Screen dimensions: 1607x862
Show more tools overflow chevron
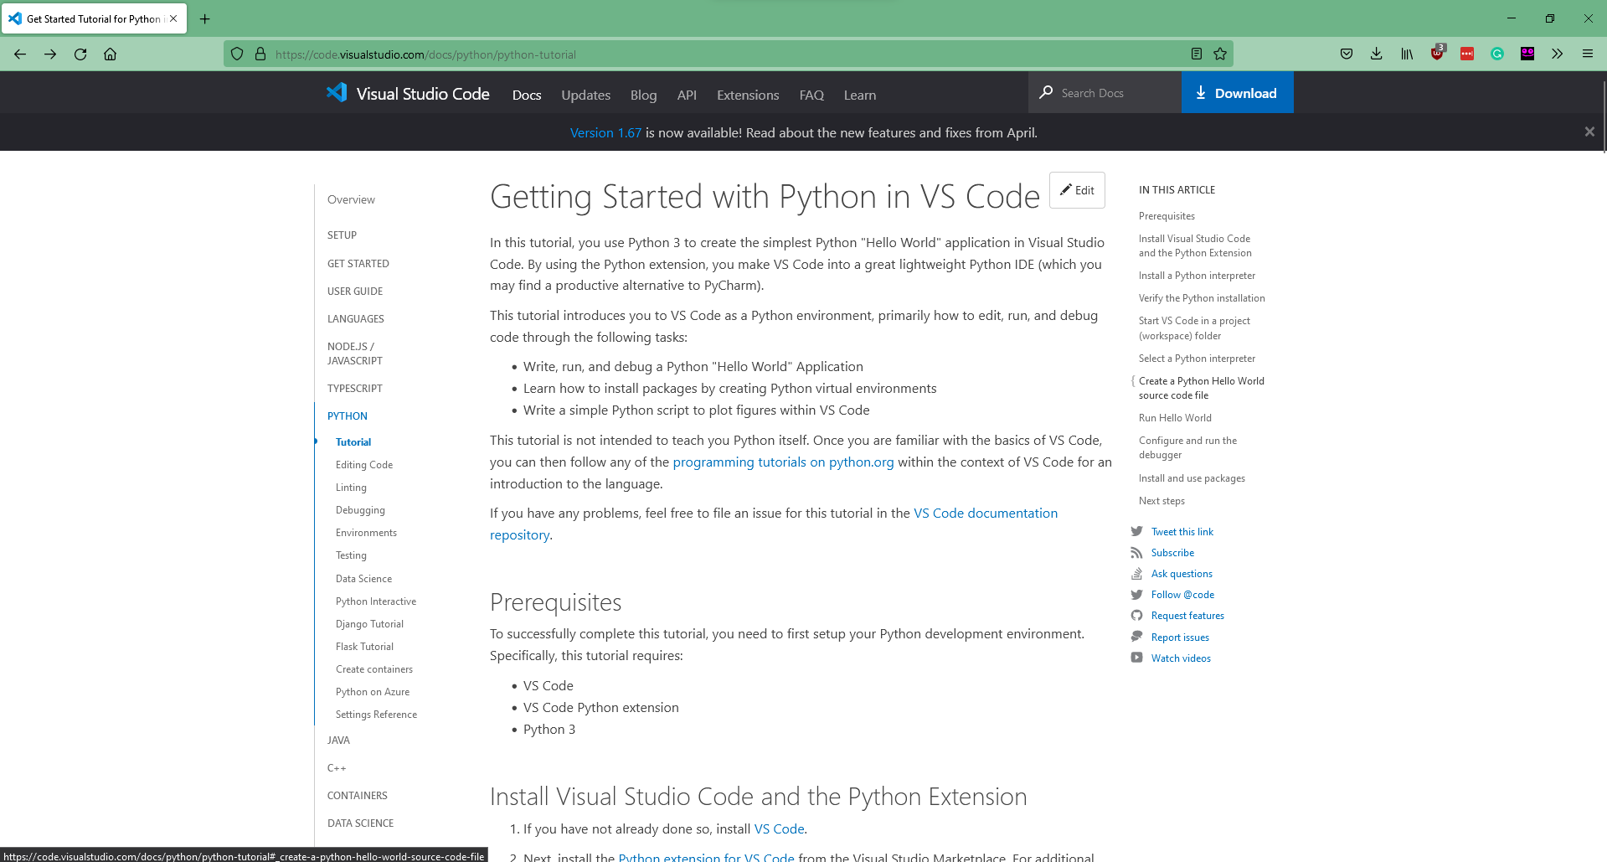pyautogui.click(x=1557, y=54)
